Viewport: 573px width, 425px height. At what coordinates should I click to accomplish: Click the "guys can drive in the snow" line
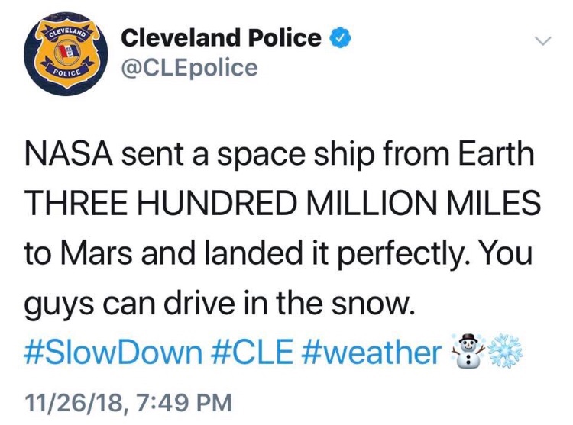point(218,302)
